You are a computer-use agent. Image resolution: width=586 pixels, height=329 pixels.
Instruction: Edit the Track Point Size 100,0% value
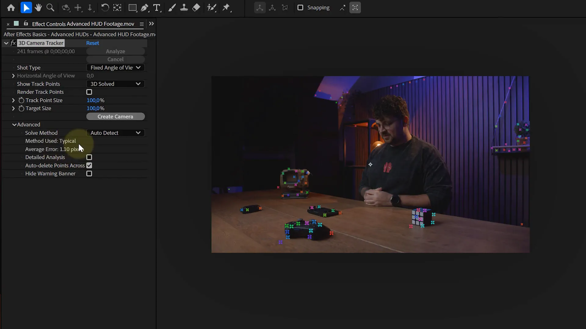[96, 100]
